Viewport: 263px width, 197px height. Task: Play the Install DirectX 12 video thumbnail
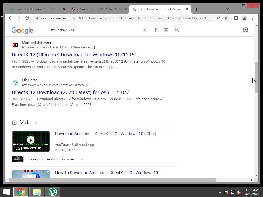coord(31,141)
